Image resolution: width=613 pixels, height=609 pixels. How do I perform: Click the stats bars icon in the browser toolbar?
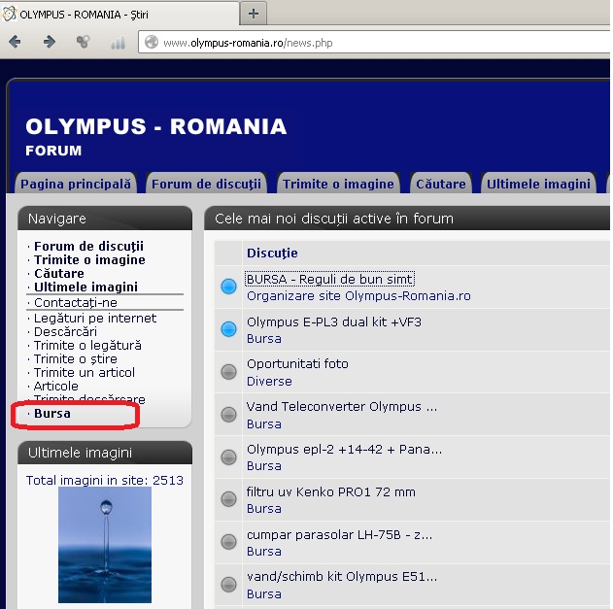tap(118, 42)
